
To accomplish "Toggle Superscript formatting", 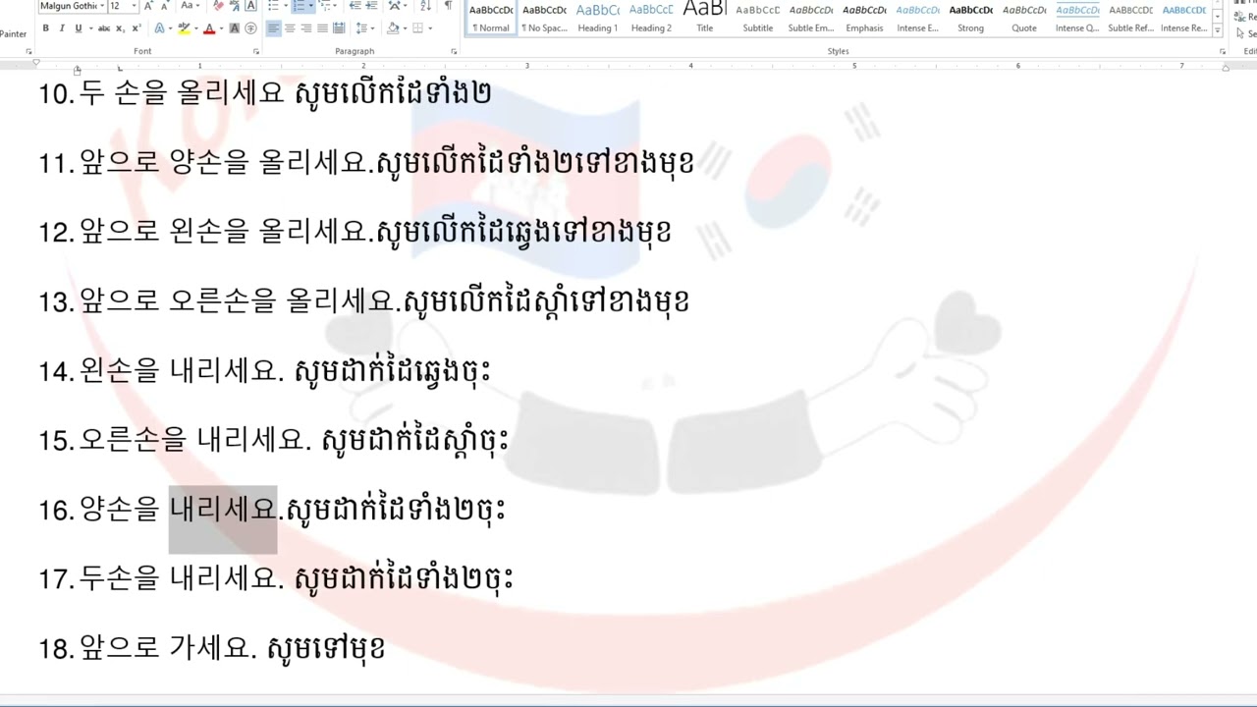I will (x=137, y=28).
